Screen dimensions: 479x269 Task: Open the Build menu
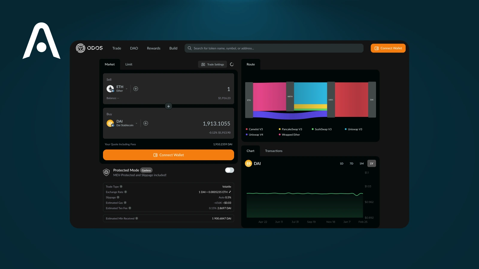pos(173,48)
